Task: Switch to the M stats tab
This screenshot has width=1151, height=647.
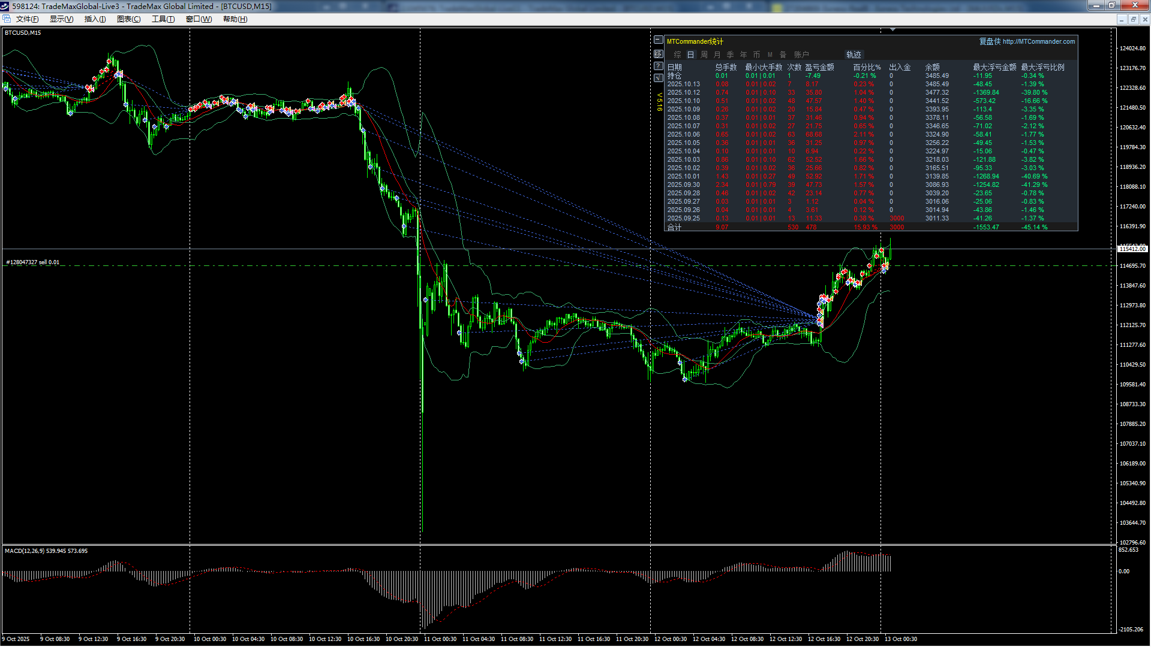Action: point(770,55)
